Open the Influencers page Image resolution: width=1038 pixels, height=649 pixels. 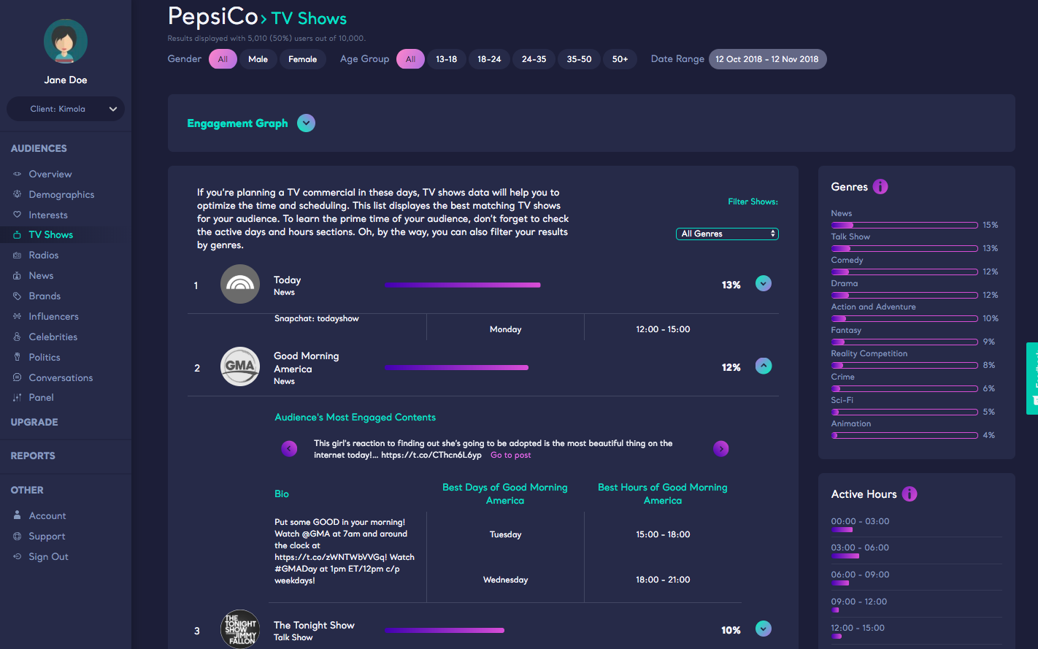54,317
